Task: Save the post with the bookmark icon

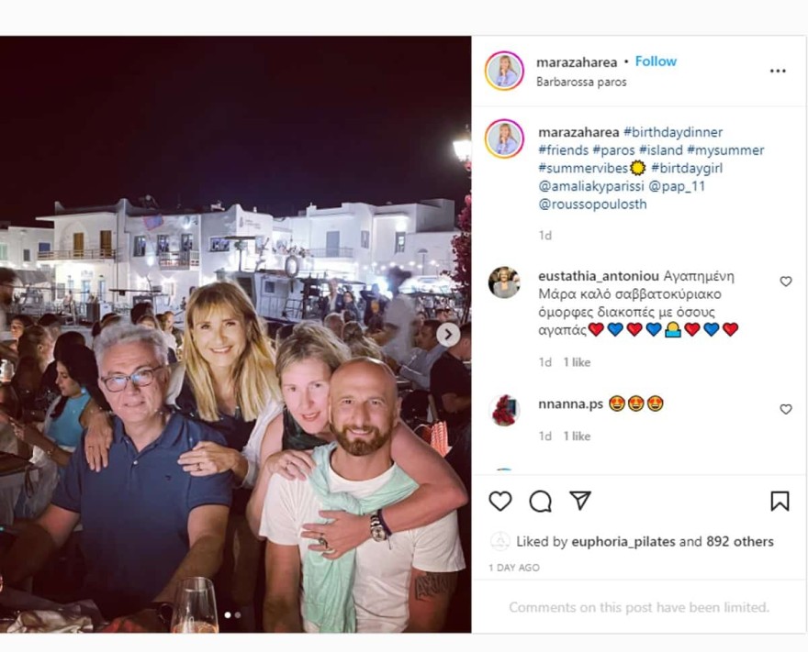Action: [781, 502]
